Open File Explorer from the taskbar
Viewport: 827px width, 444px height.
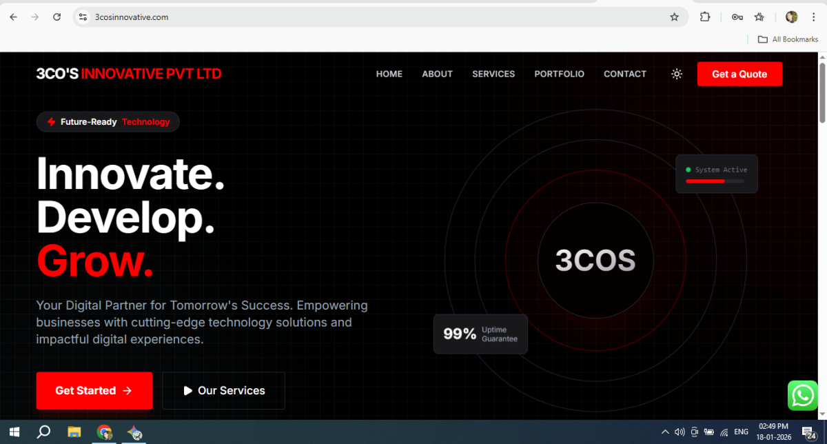pyautogui.click(x=74, y=432)
